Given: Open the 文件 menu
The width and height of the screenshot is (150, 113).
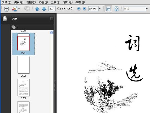Looking at the screenshot, I should point(6,2).
